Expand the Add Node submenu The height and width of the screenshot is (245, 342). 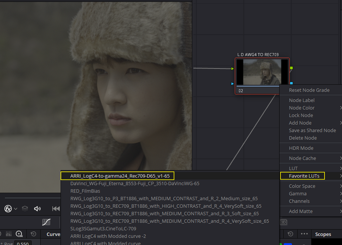point(311,123)
